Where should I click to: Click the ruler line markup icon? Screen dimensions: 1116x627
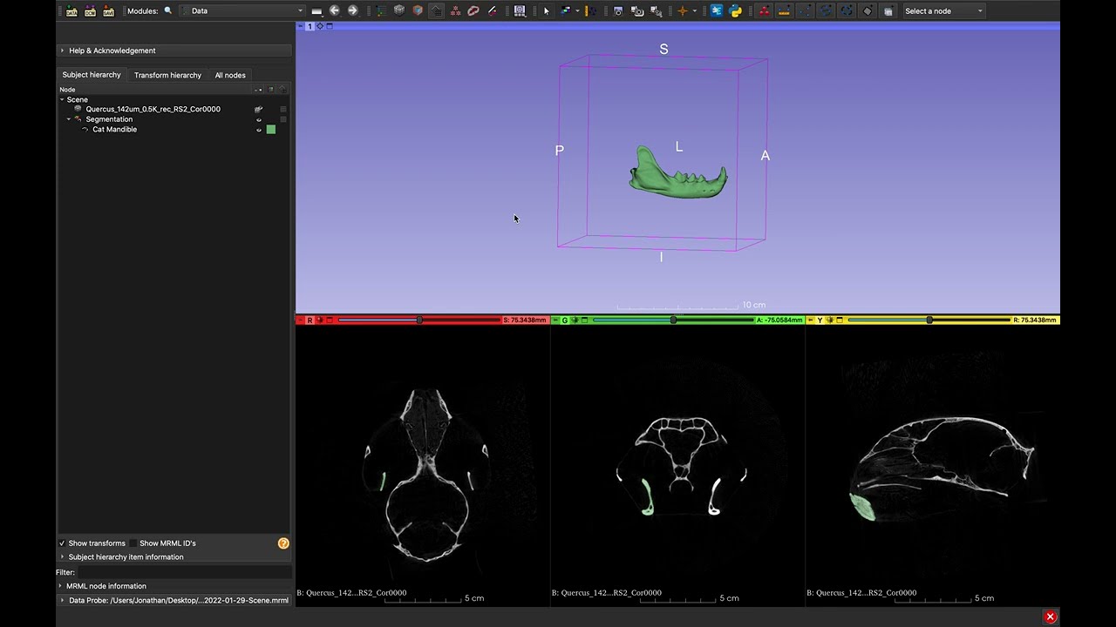coord(784,10)
